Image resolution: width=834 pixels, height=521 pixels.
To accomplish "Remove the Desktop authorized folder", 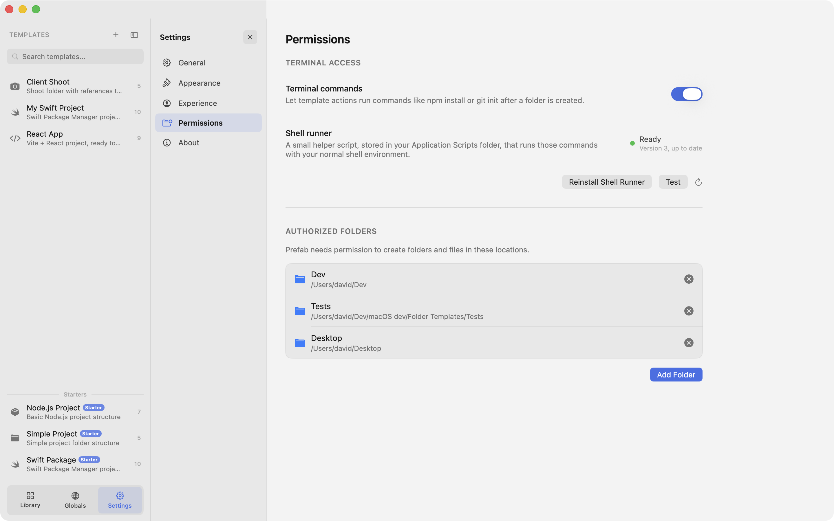I will [x=689, y=342].
